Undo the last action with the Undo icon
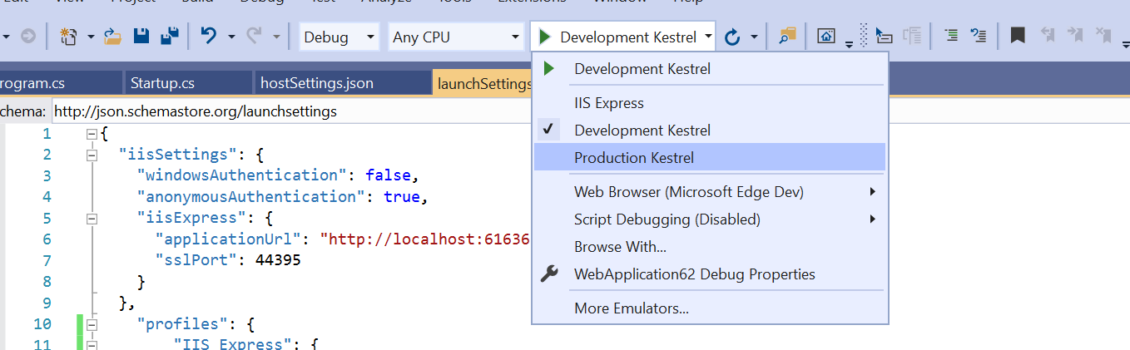1130x350 pixels. [x=209, y=37]
